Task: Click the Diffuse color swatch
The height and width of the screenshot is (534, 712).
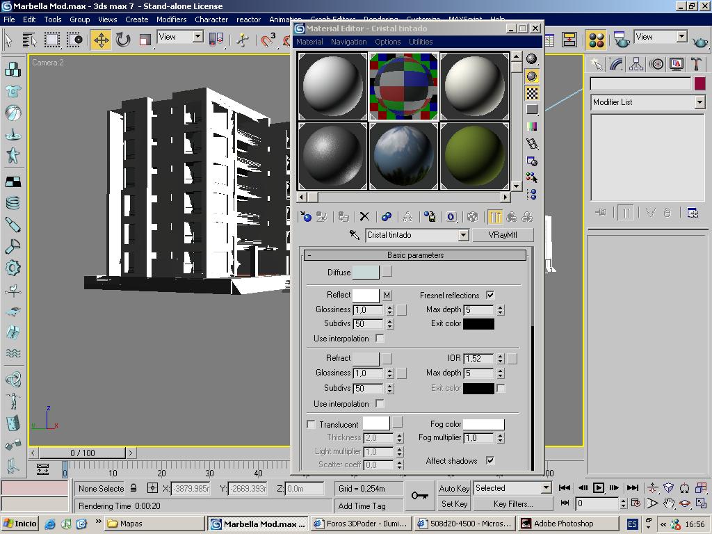Action: click(366, 272)
